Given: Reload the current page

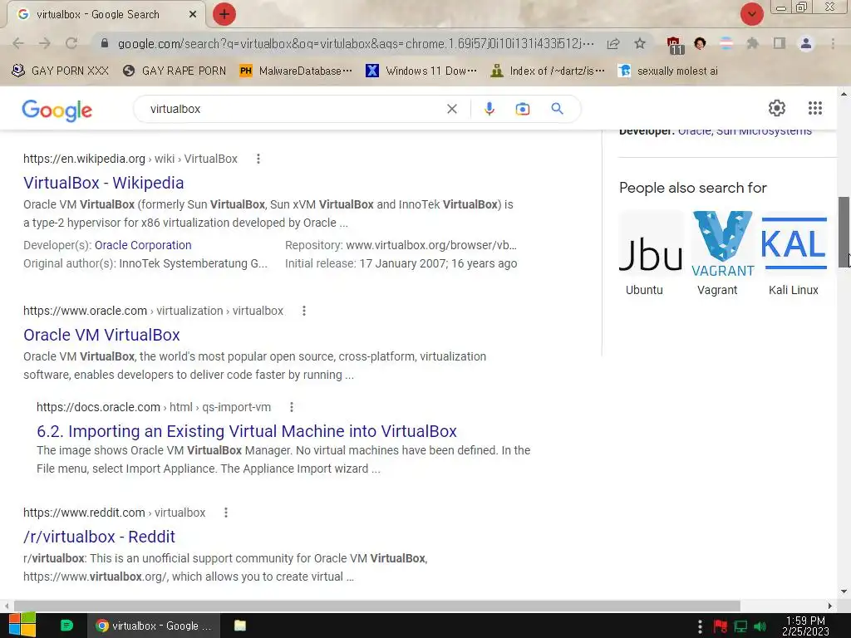Looking at the screenshot, I should pyautogui.click(x=71, y=43).
